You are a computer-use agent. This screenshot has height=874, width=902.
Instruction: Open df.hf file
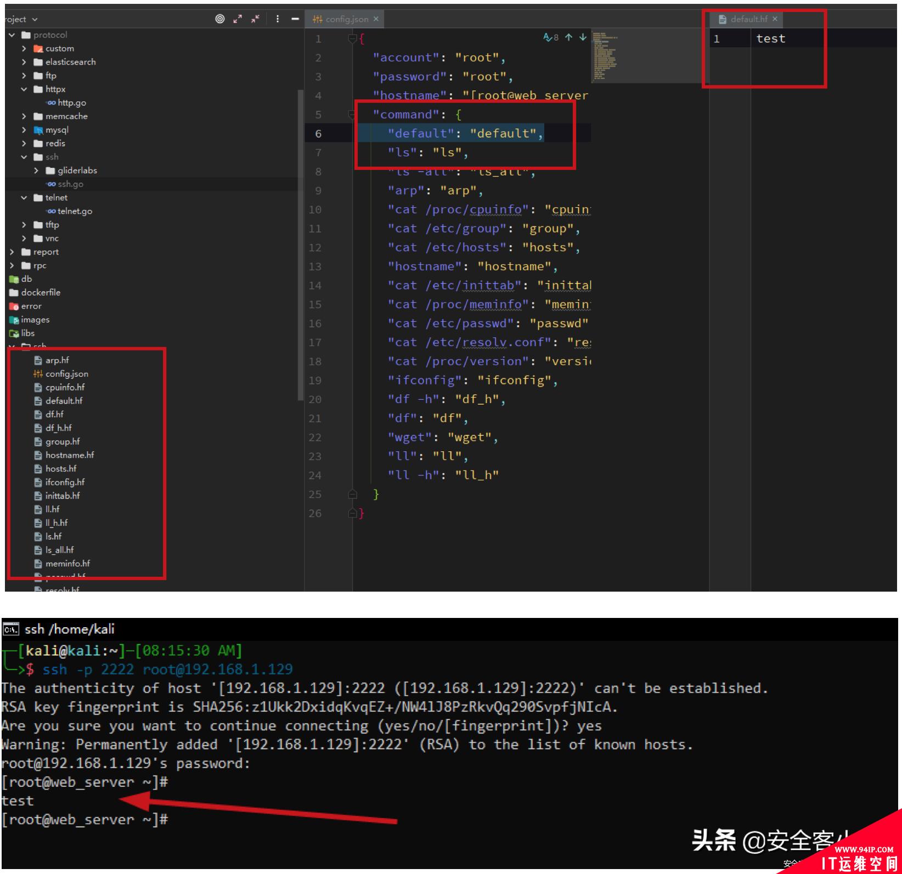pos(49,415)
